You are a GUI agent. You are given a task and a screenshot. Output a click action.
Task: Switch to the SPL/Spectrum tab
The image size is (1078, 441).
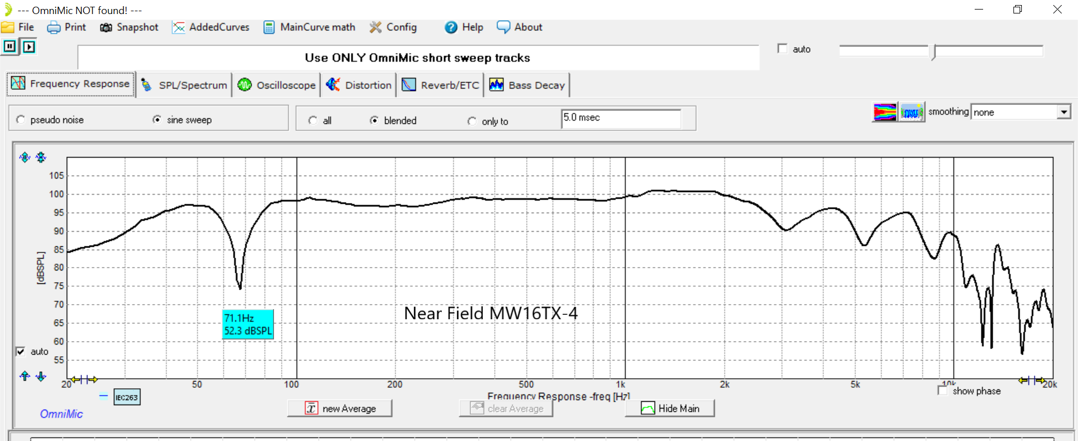pos(184,85)
